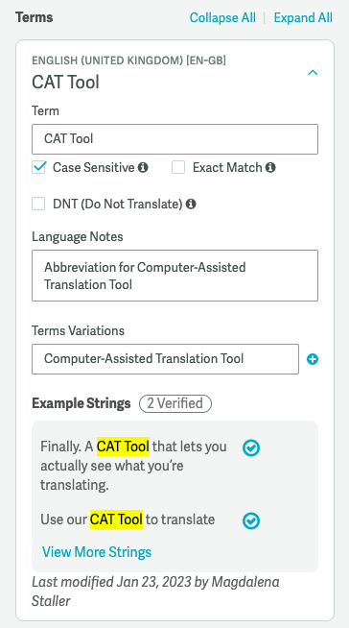This screenshot has height=628, width=349.
Task: Enable the Exact Match checkbox
Action: click(x=178, y=167)
